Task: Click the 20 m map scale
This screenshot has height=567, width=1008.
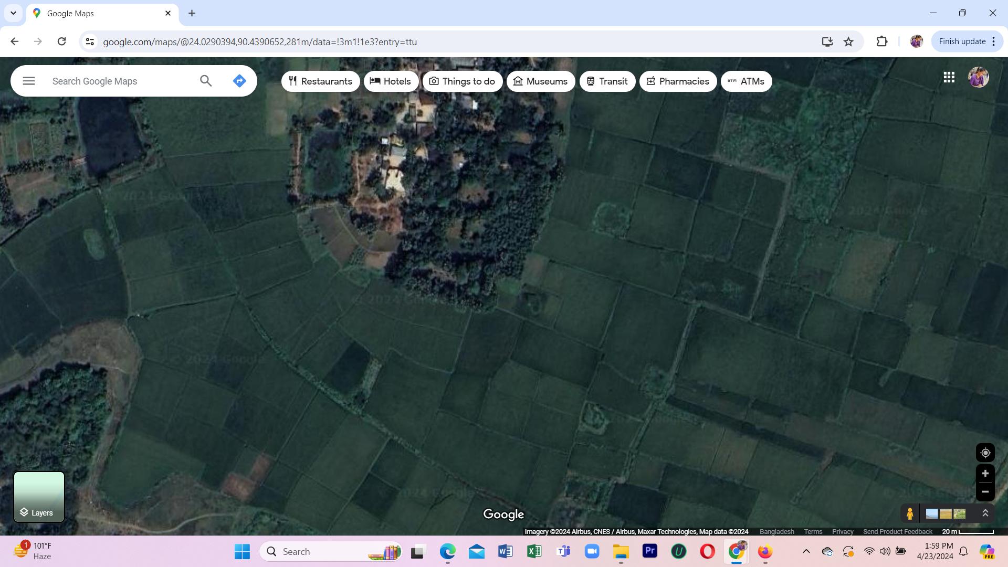Action: pos(968,531)
